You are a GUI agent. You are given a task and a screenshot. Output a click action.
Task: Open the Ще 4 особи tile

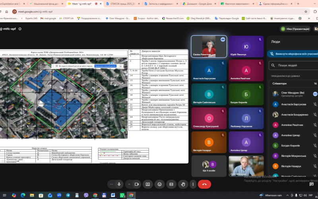(209, 166)
